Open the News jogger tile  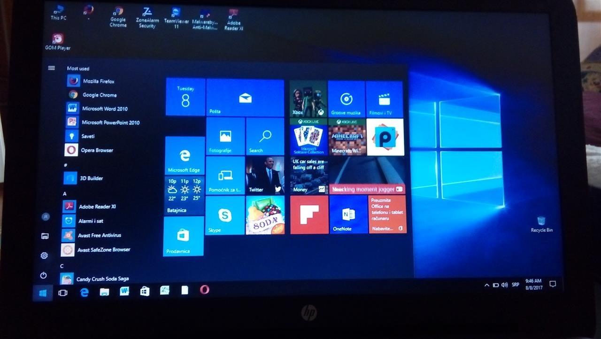click(367, 176)
